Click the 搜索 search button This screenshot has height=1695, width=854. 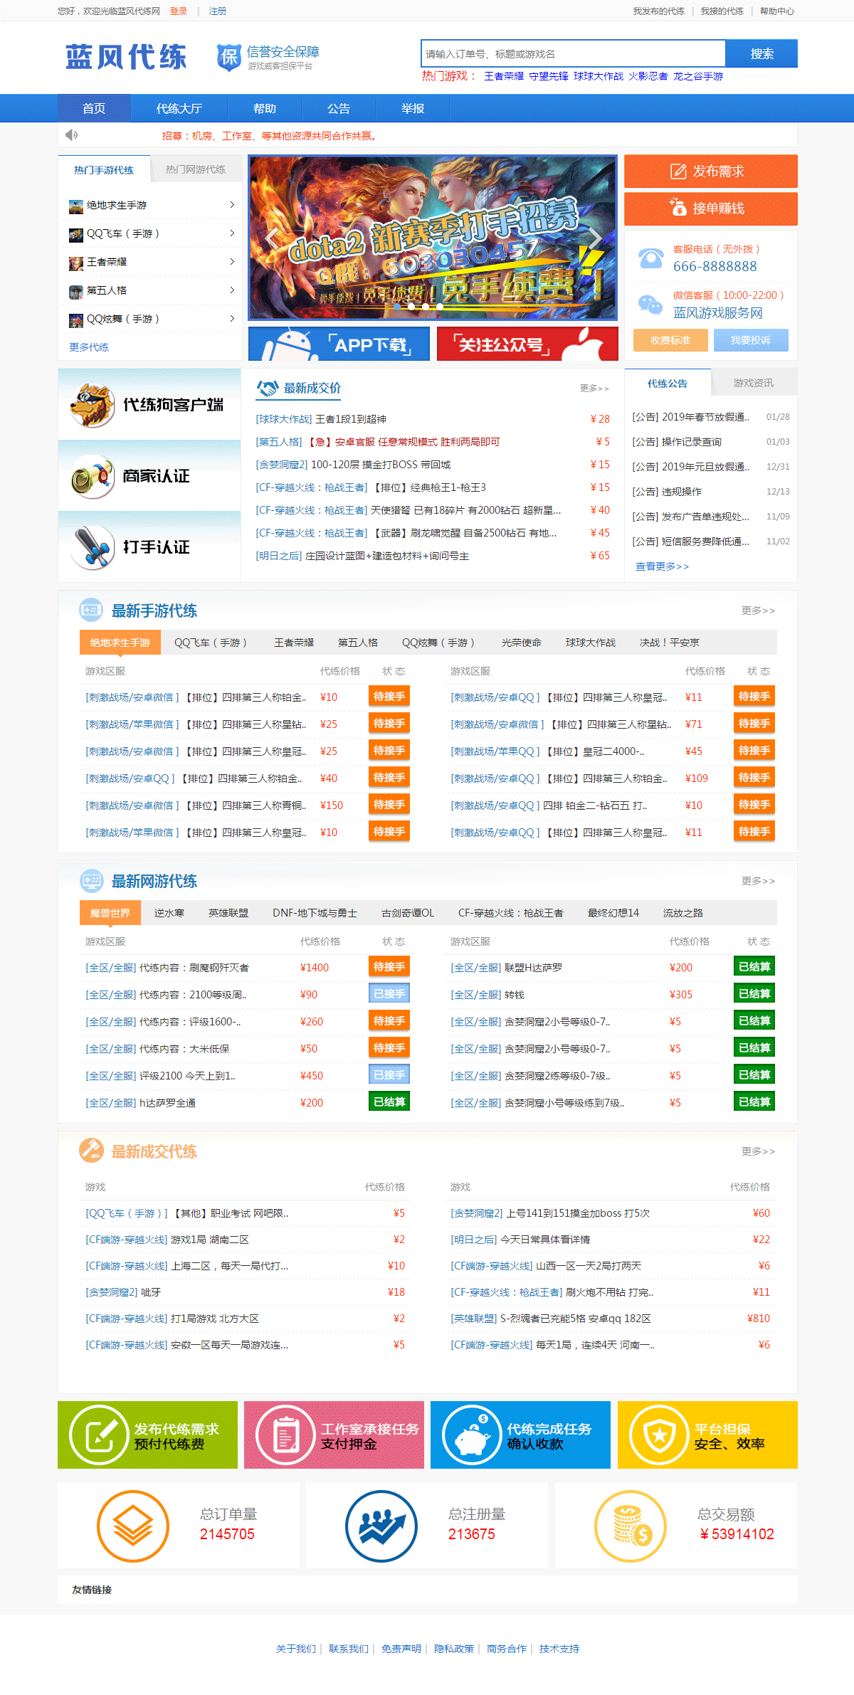761,54
